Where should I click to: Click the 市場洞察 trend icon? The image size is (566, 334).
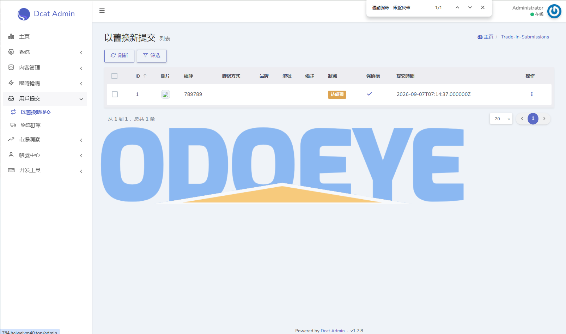click(x=11, y=139)
